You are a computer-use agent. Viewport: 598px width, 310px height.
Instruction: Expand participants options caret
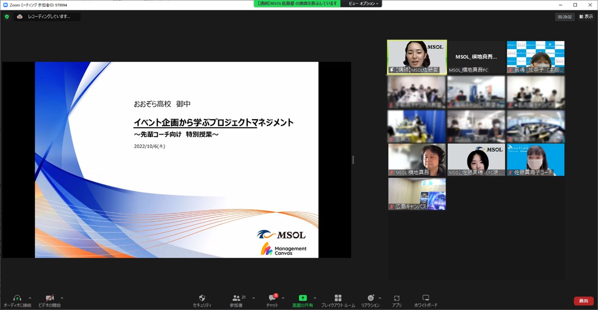253,298
